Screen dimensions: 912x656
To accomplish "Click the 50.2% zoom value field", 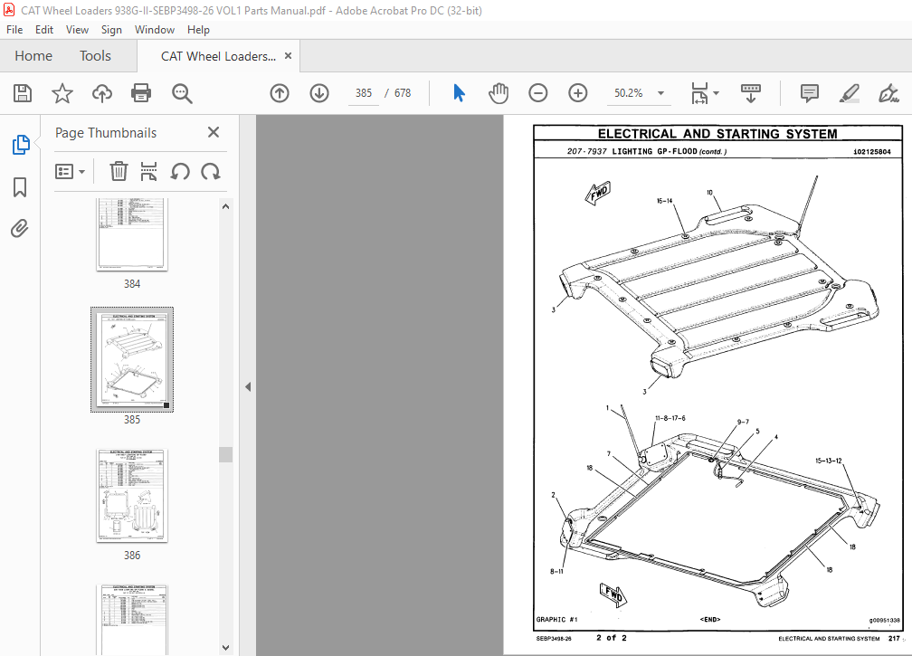I will [x=629, y=93].
